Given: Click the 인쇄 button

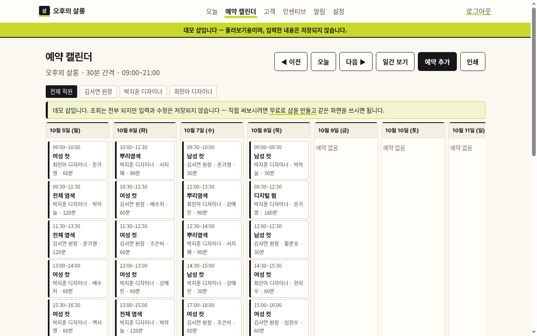Looking at the screenshot, I should click(473, 62).
